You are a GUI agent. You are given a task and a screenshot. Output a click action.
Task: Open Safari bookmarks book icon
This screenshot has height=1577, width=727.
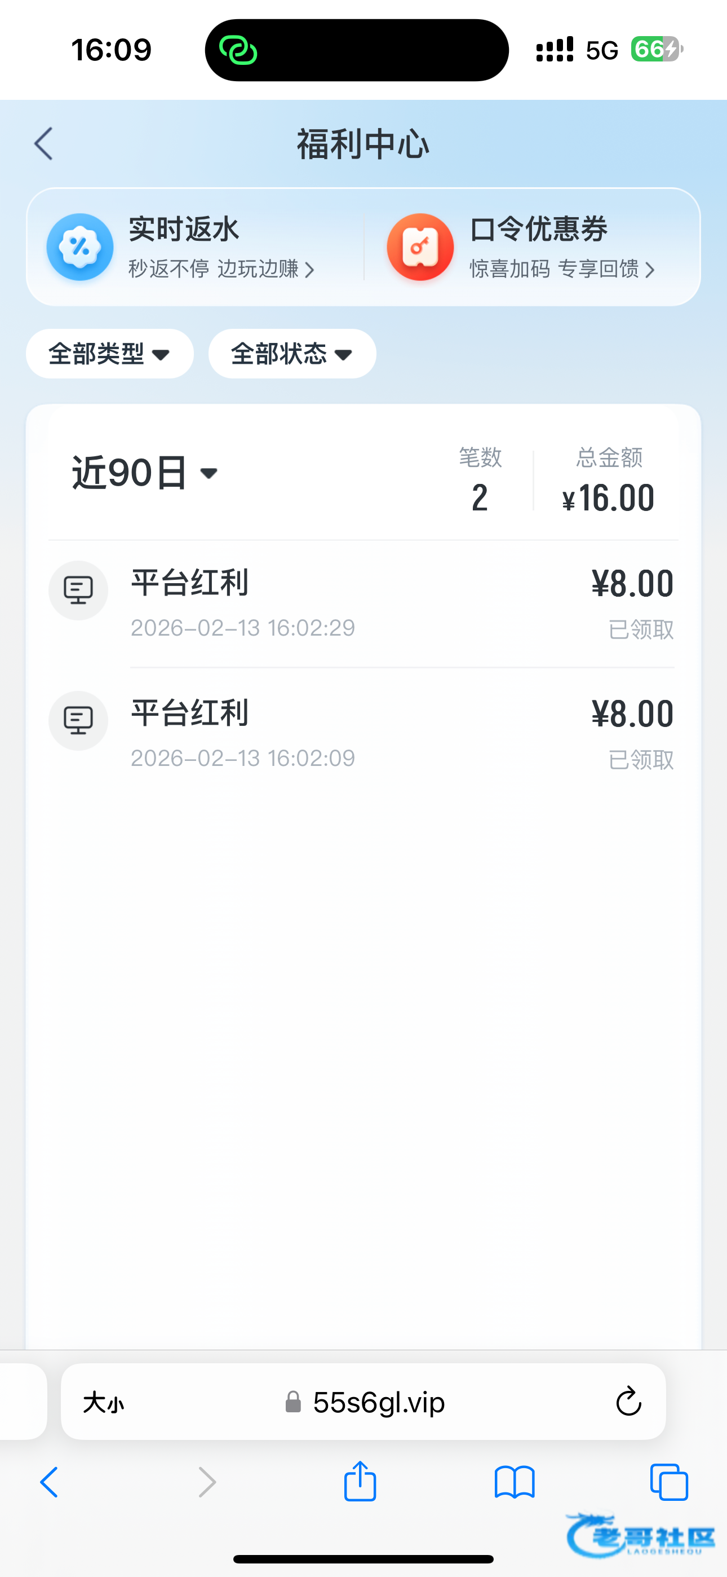click(x=515, y=1482)
